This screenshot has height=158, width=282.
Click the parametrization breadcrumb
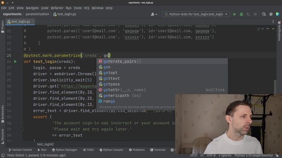coord(37,14)
